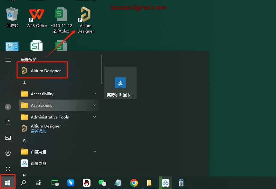Expand the Accessibility folder chevron
Screen dimensions: 276x189
coord(95,94)
